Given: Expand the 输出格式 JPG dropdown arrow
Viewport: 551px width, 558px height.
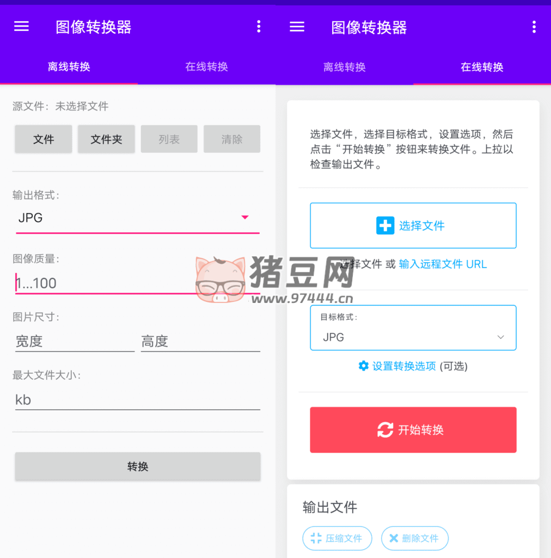Looking at the screenshot, I should (245, 217).
